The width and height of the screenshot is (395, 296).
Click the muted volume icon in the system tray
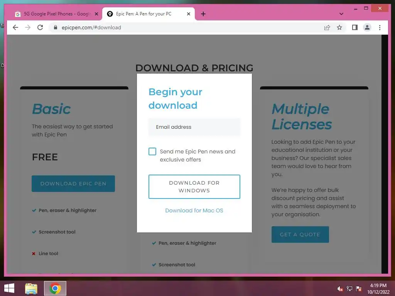[340, 288]
